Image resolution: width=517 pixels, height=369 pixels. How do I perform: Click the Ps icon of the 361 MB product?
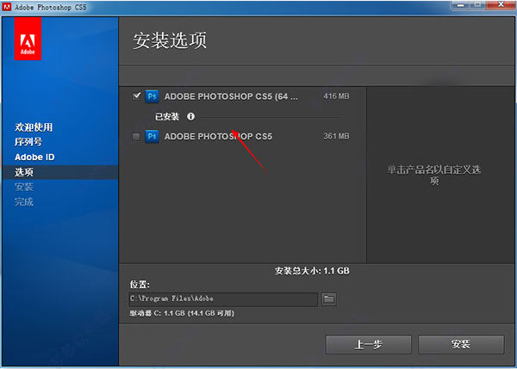tap(152, 136)
